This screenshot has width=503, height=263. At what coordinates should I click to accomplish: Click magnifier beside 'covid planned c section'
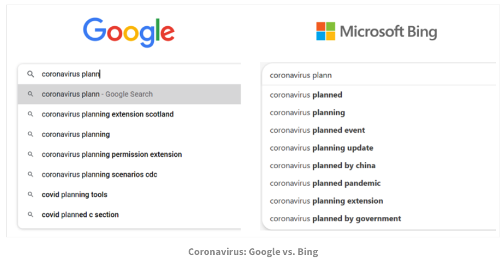click(x=30, y=215)
